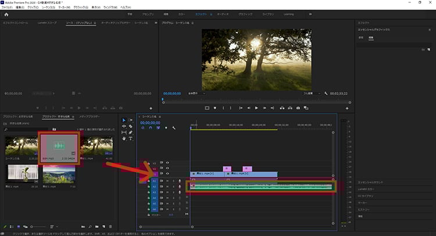Add Marker in Program Monitor
This screenshot has width=436, height=236.
(215, 108)
